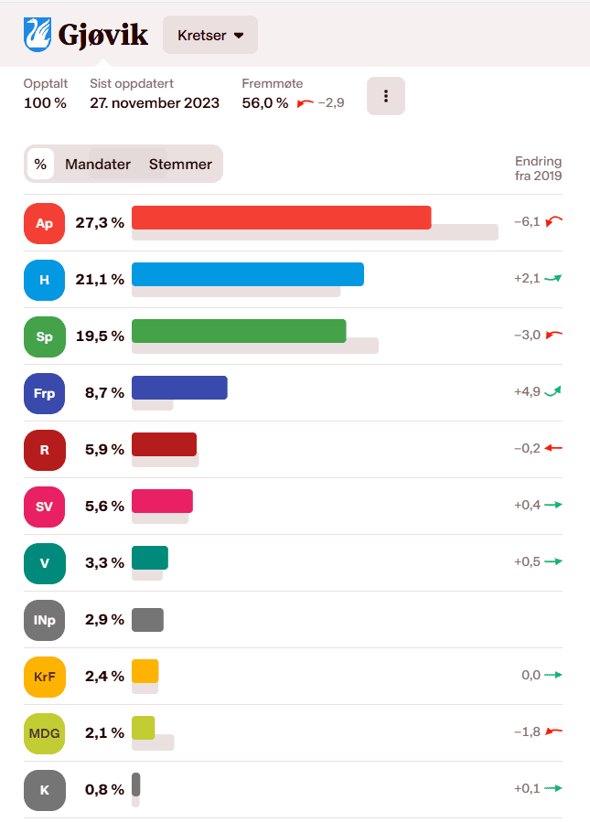Screen dimensions: 590x822
Task: Click the yellow KrF party badge
Action: (x=44, y=677)
